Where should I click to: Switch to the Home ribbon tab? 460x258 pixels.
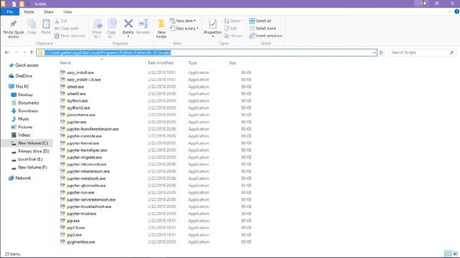coord(29,11)
